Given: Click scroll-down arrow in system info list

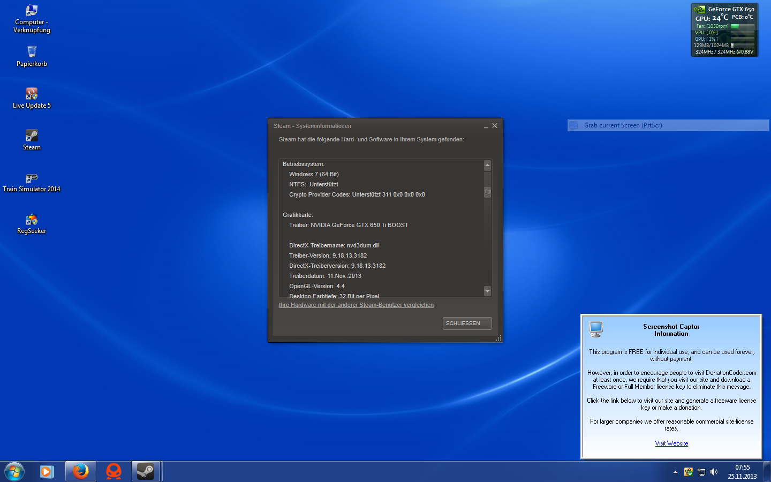Looking at the screenshot, I should point(487,291).
